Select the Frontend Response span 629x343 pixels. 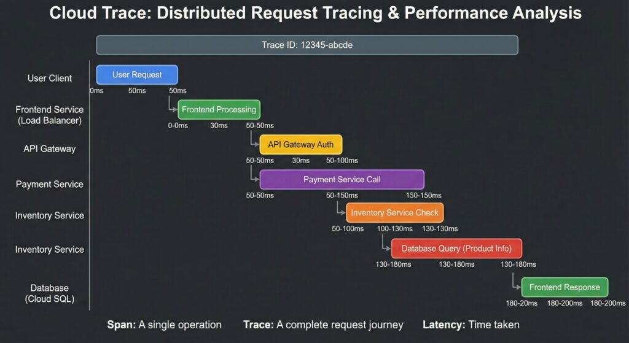[x=565, y=287]
